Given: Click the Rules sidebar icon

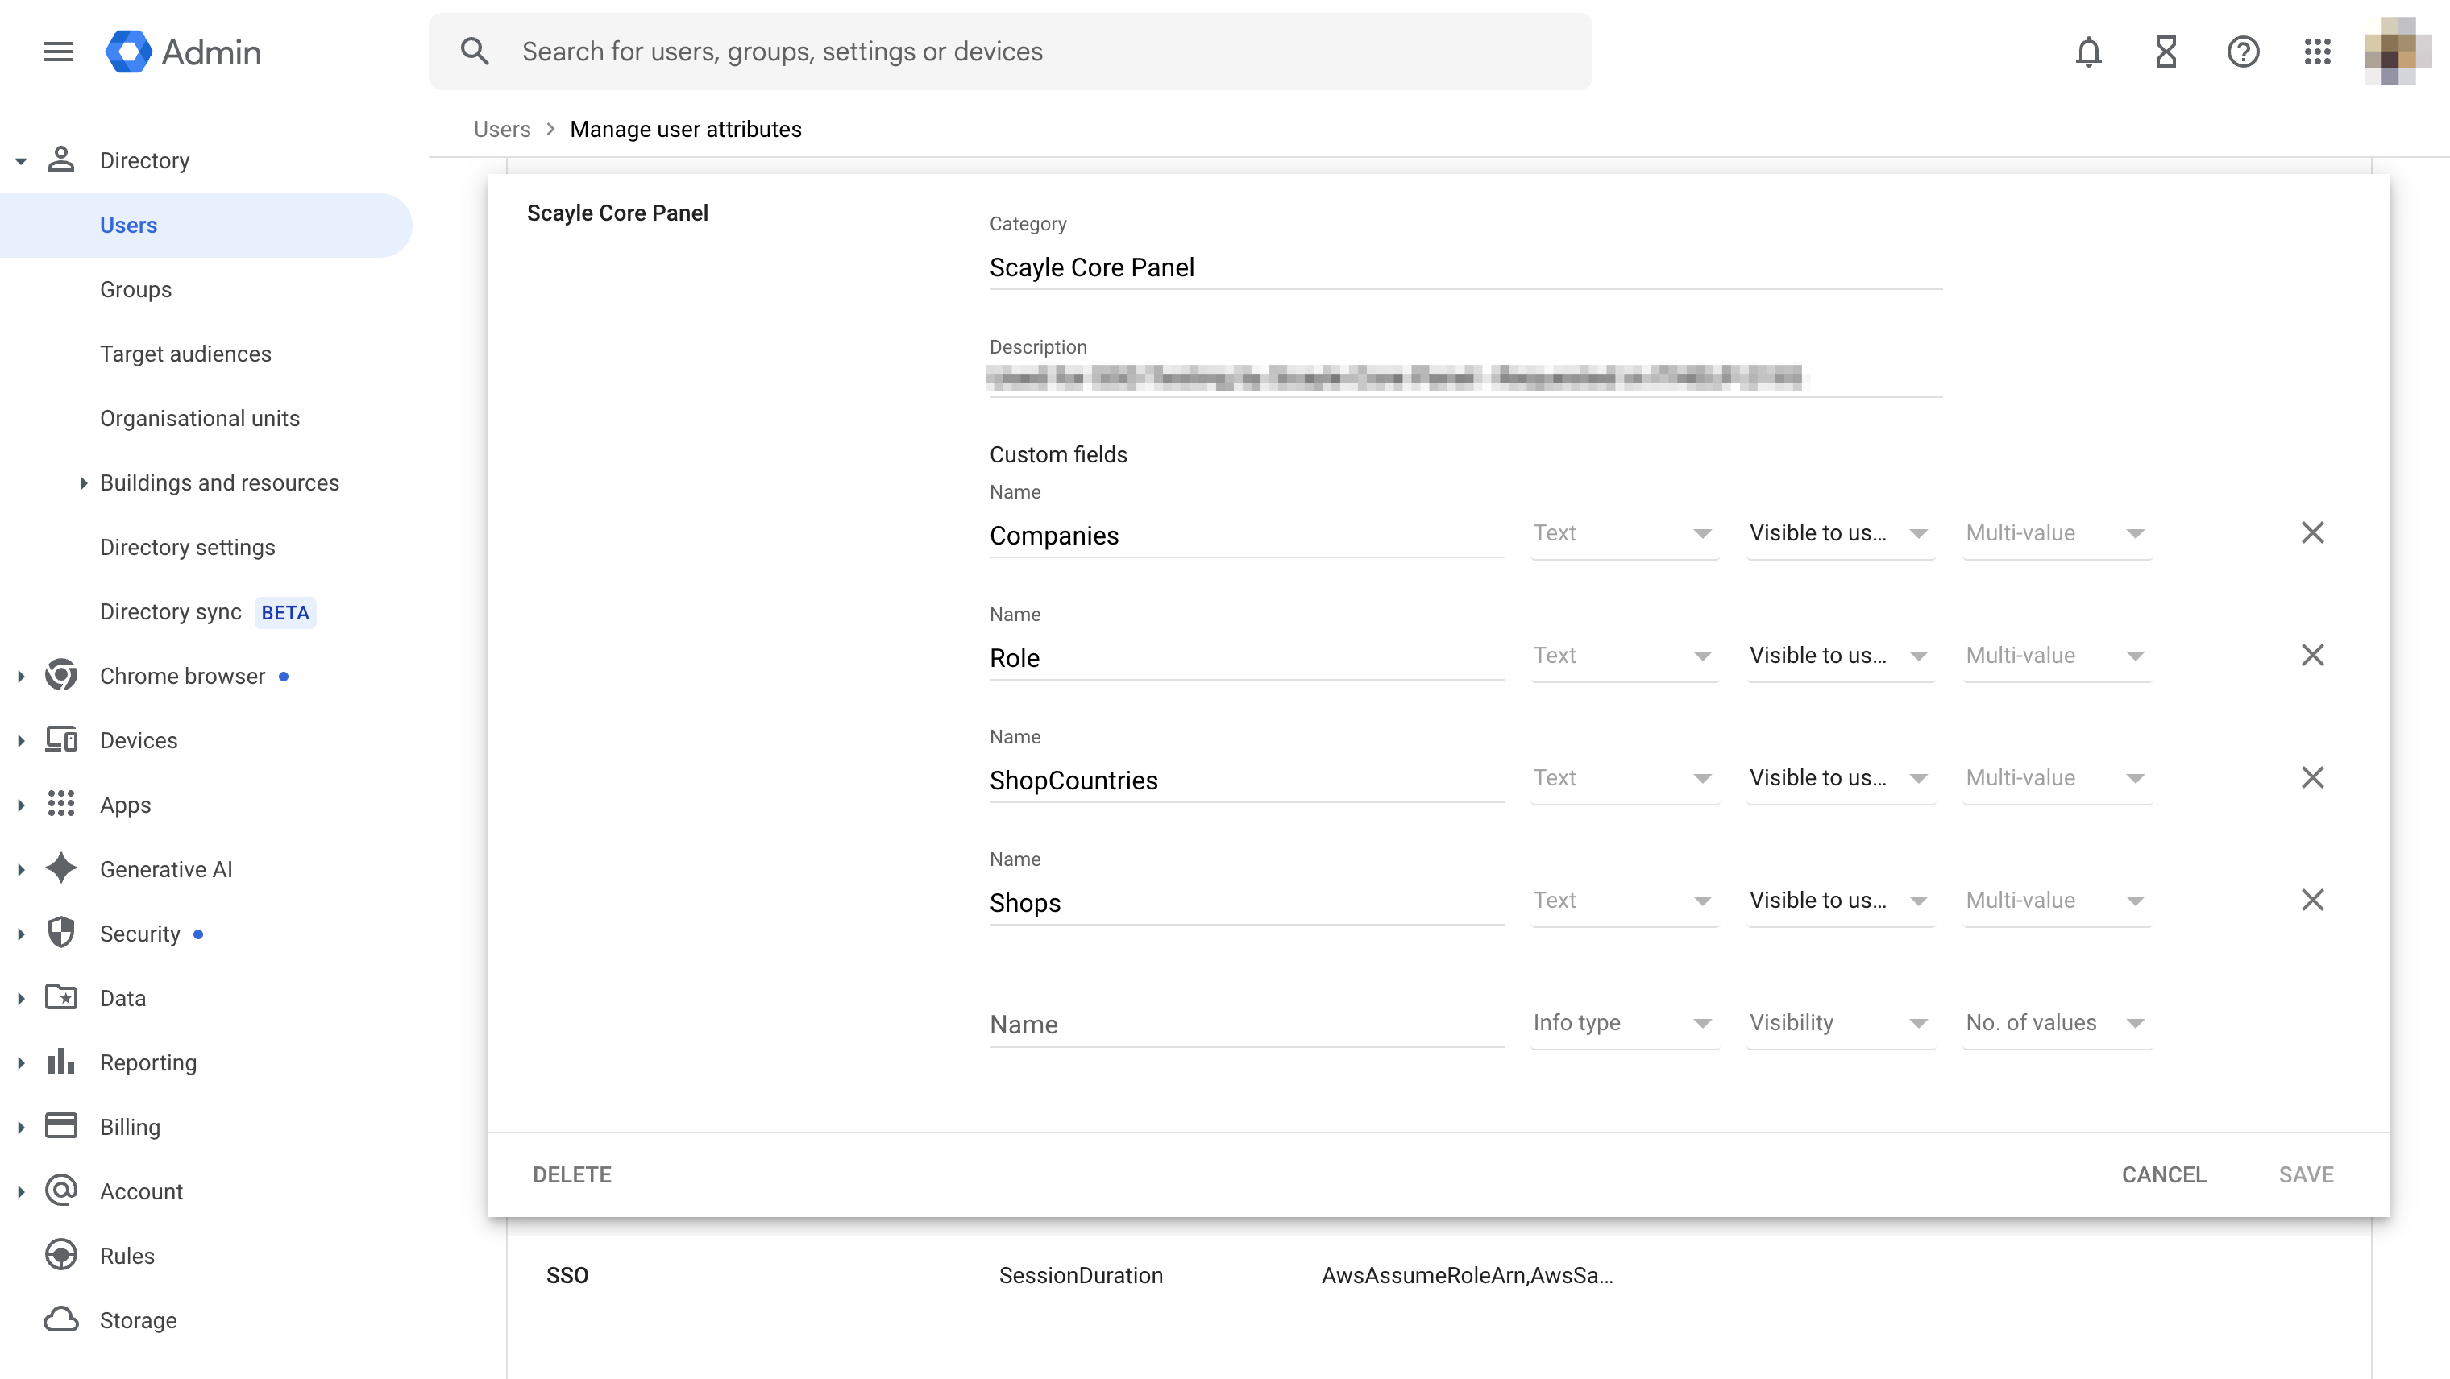Looking at the screenshot, I should [61, 1256].
